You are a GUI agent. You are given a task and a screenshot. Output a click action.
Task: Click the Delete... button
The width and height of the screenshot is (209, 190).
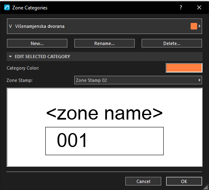point(172,43)
